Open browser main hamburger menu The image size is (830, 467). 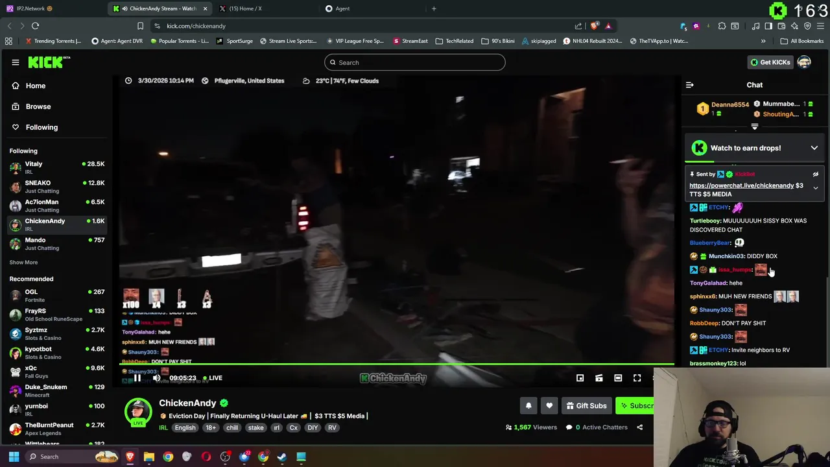821,26
